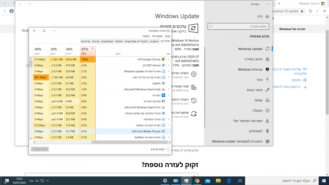Click the view update history icon

(194, 101)
